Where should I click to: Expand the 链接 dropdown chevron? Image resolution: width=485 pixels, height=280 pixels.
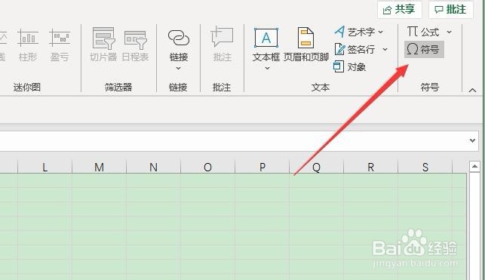click(179, 68)
